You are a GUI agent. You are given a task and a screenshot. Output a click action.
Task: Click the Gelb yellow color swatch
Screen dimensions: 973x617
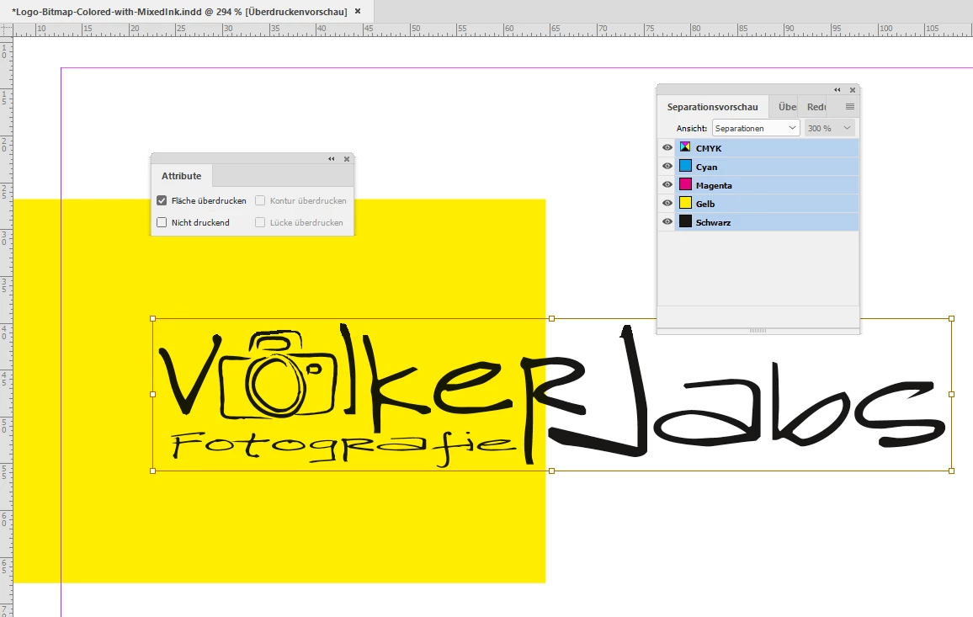pyautogui.click(x=685, y=203)
